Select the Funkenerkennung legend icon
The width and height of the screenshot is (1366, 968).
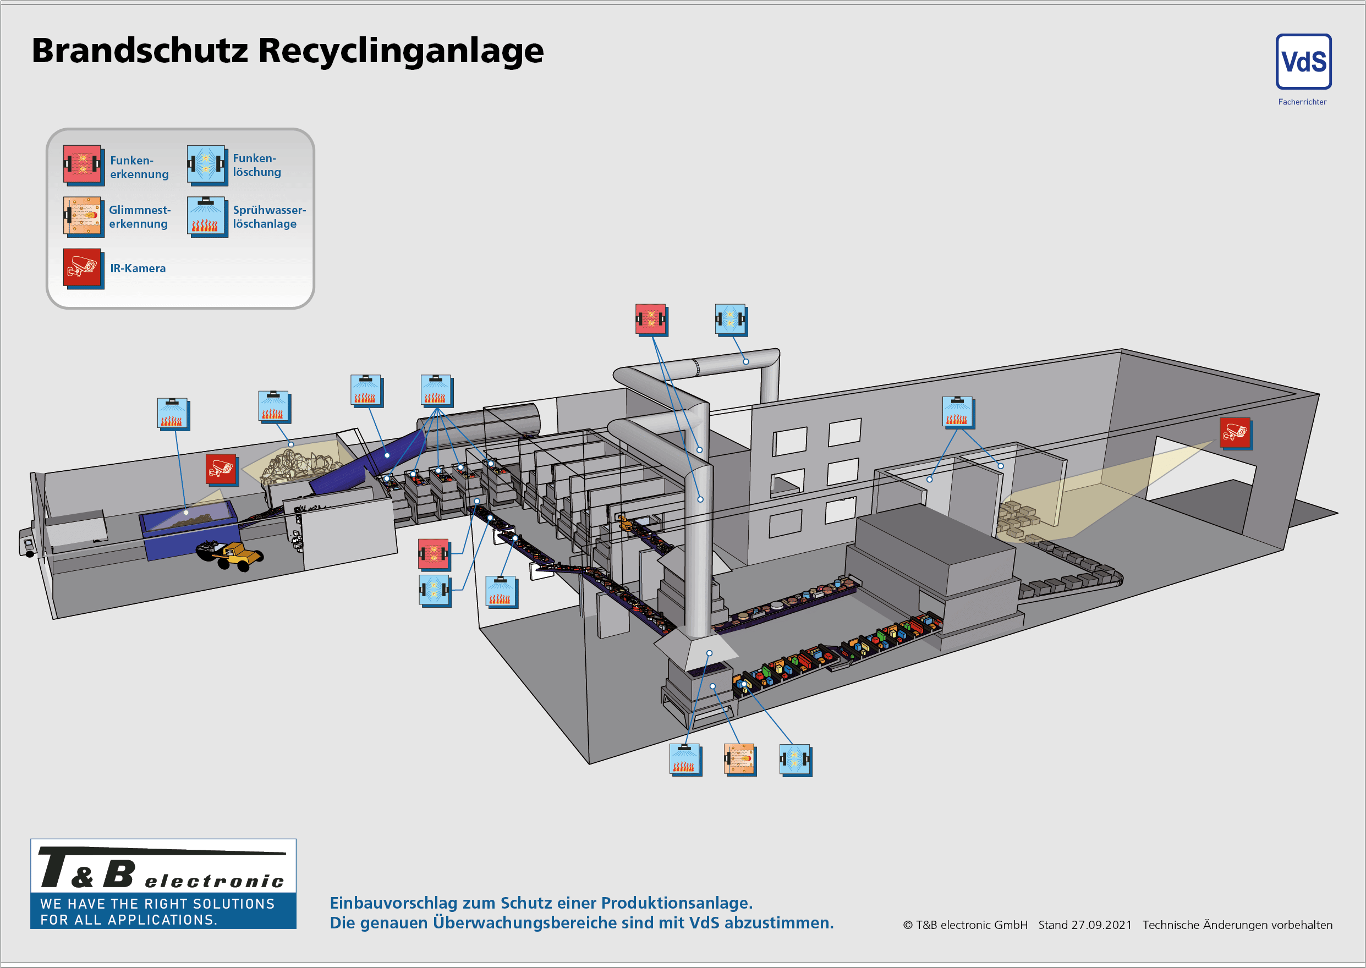[84, 165]
